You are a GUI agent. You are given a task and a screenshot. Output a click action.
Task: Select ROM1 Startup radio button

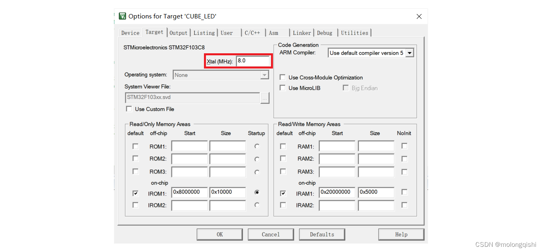tap(257, 146)
